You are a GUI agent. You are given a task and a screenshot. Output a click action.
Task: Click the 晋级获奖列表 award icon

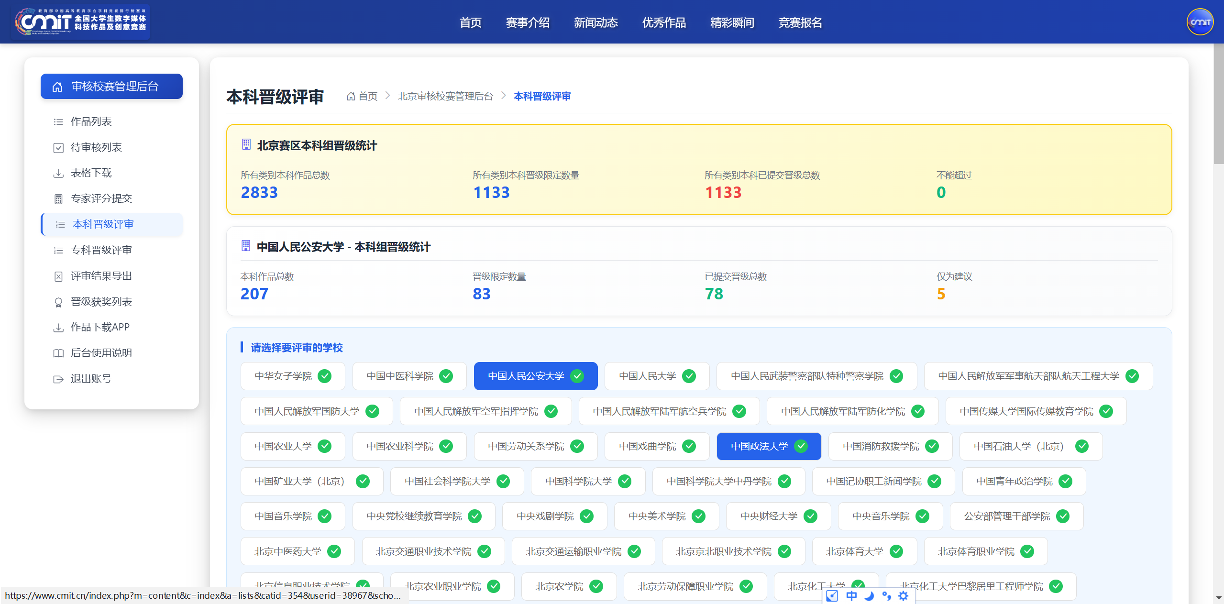(58, 302)
